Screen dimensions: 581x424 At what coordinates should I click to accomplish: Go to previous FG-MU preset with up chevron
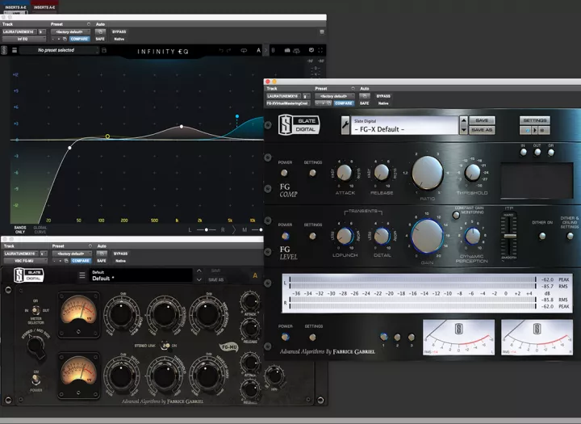tap(199, 271)
